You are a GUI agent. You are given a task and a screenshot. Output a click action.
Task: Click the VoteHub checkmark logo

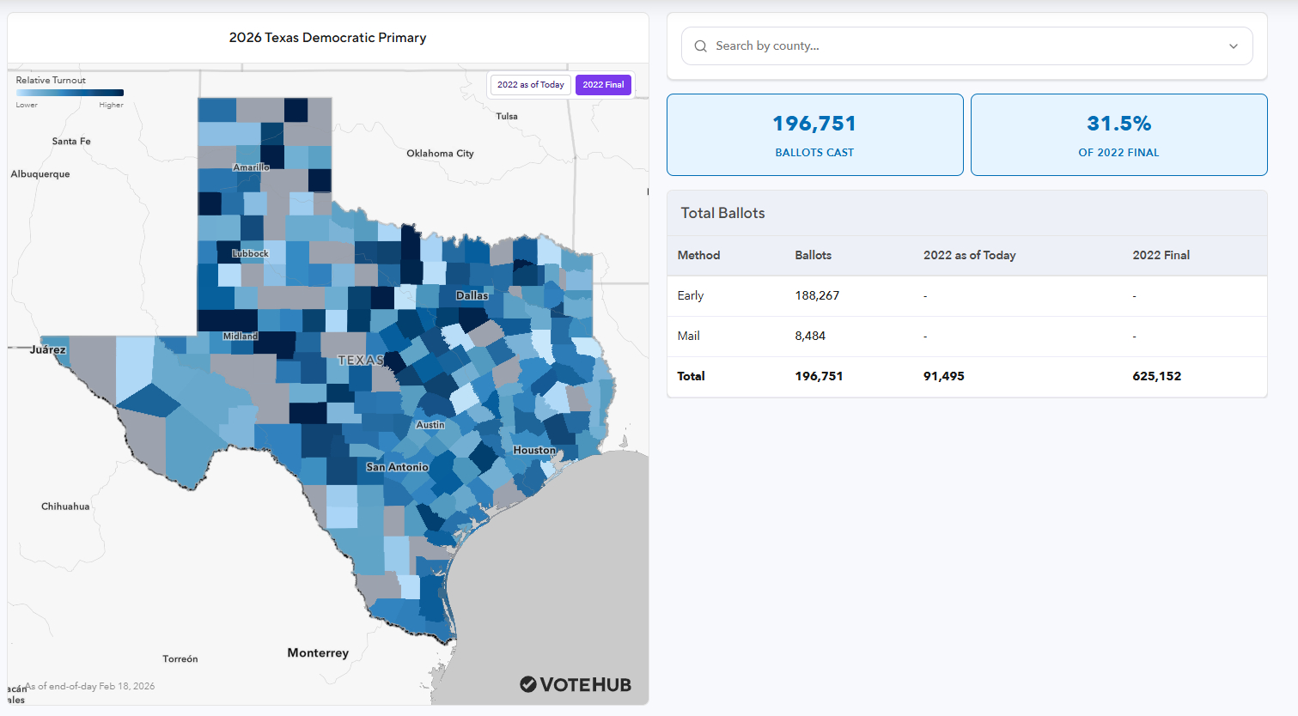tap(528, 684)
